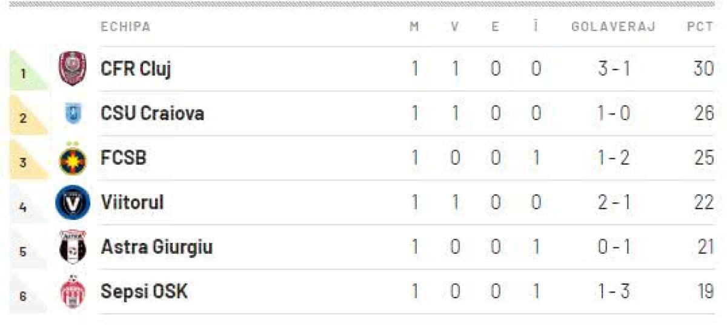Click CFR Cluj's 30 points value
This screenshot has height=332, width=727.
[x=703, y=69]
